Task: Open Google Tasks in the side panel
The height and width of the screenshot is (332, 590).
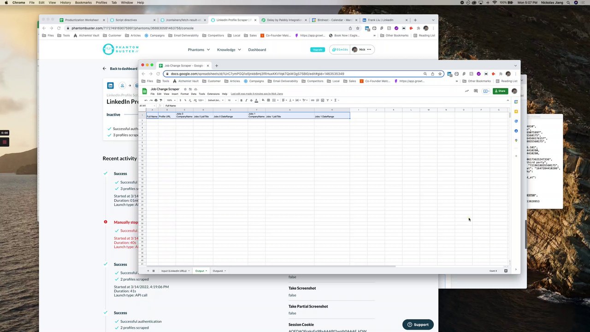Action: [516, 121]
